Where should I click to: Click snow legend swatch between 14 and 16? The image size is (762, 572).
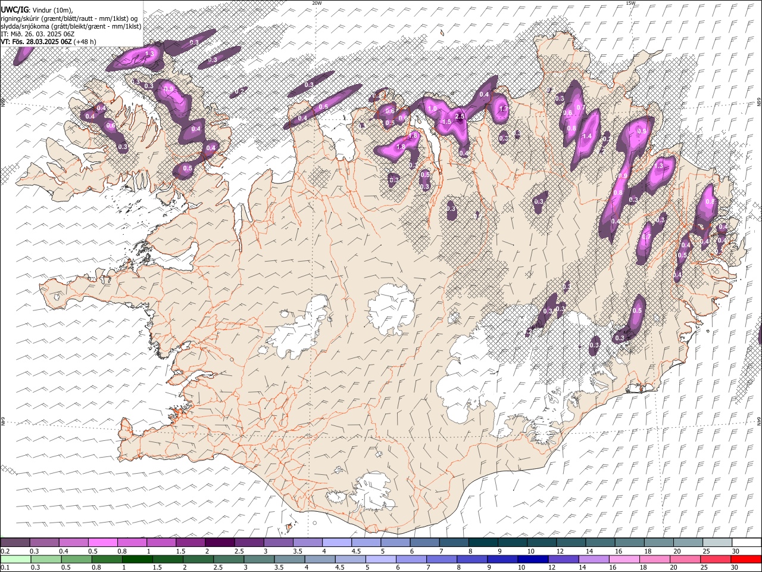(x=601, y=542)
